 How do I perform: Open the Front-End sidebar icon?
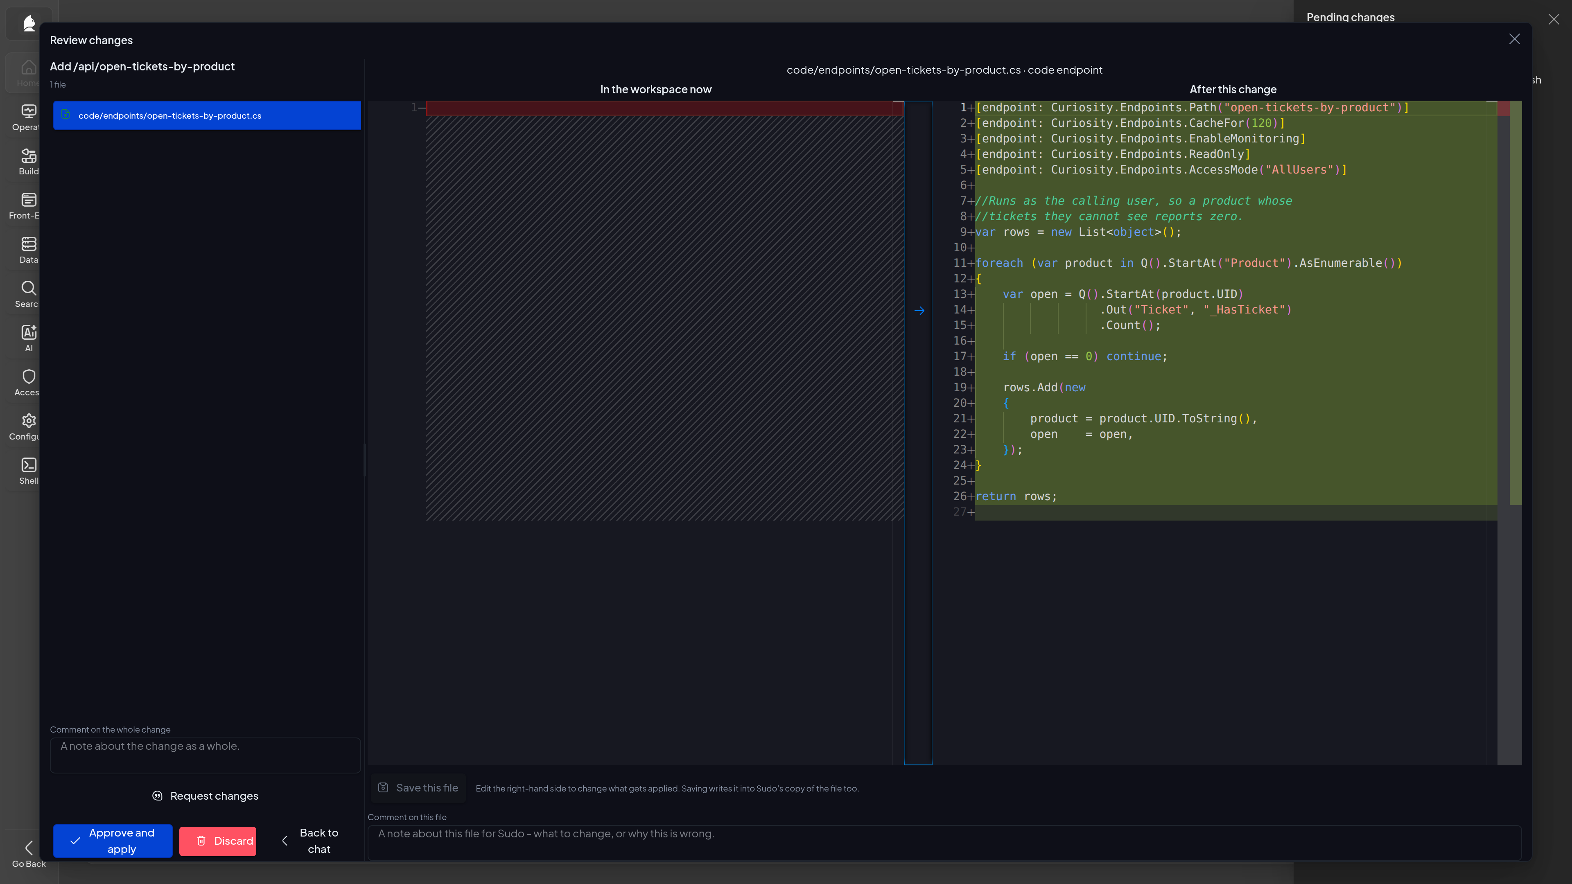tap(29, 199)
